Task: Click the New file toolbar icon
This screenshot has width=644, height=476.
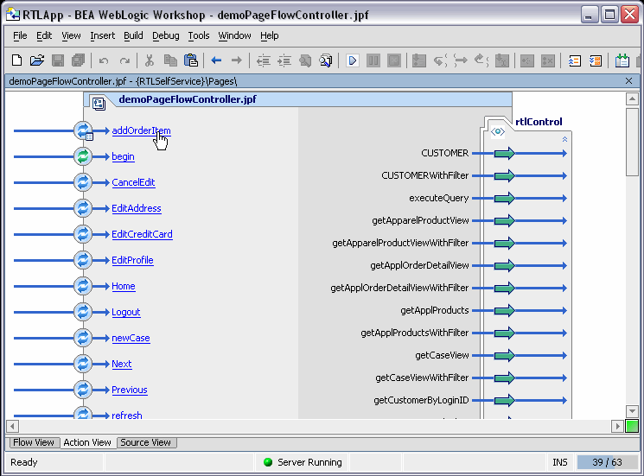Action: coord(16,60)
